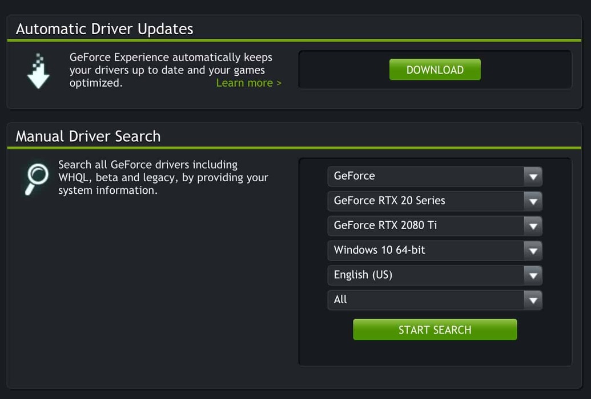Click the GeForce Experience description text
This screenshot has height=399, width=591.
[x=171, y=70]
